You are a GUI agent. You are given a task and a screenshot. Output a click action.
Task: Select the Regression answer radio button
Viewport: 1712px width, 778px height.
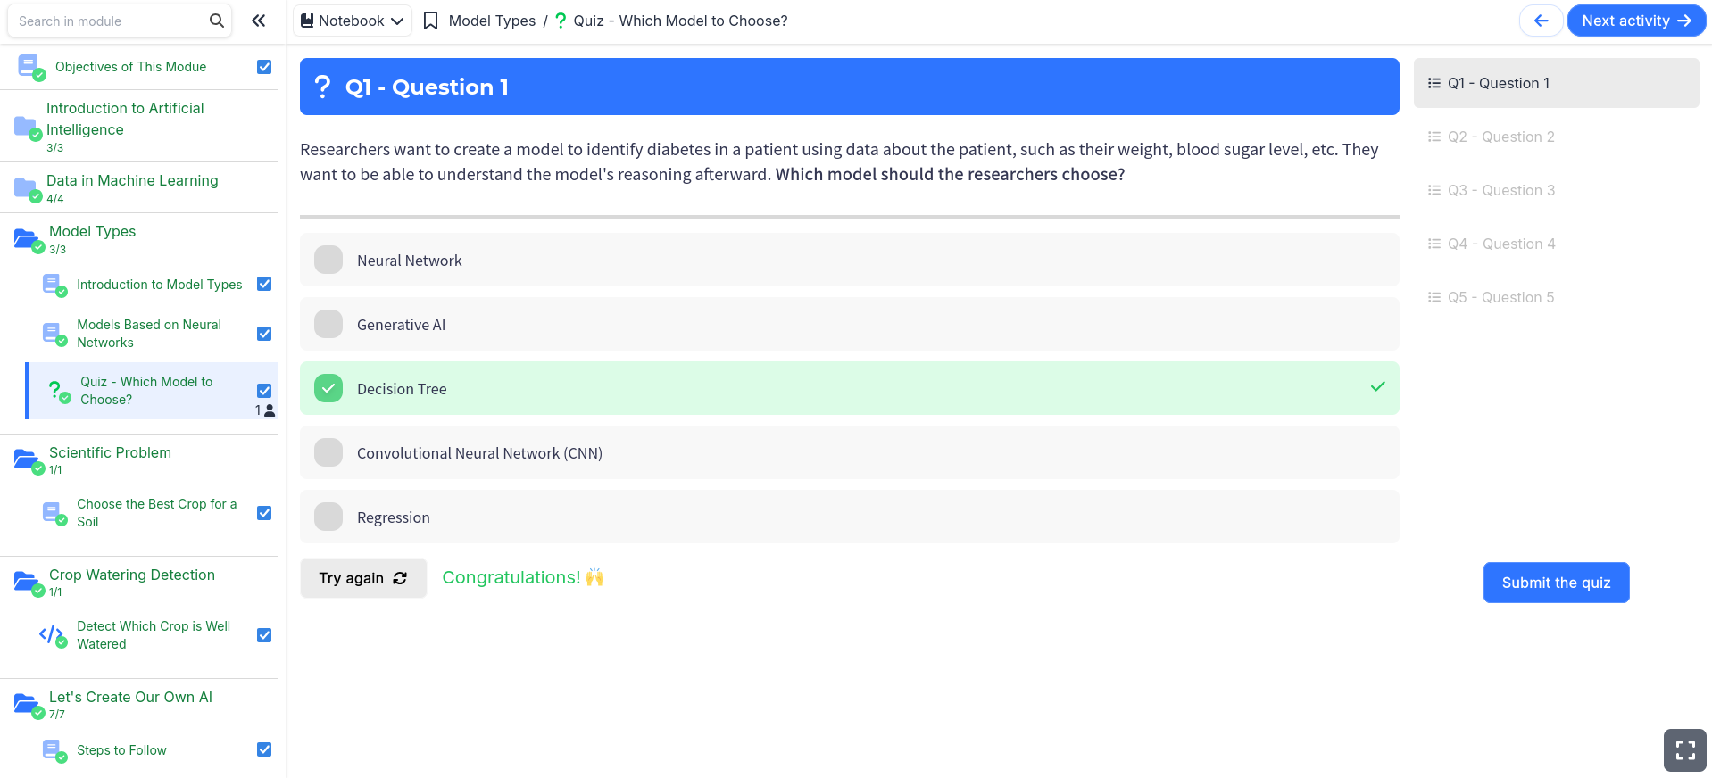(x=328, y=517)
